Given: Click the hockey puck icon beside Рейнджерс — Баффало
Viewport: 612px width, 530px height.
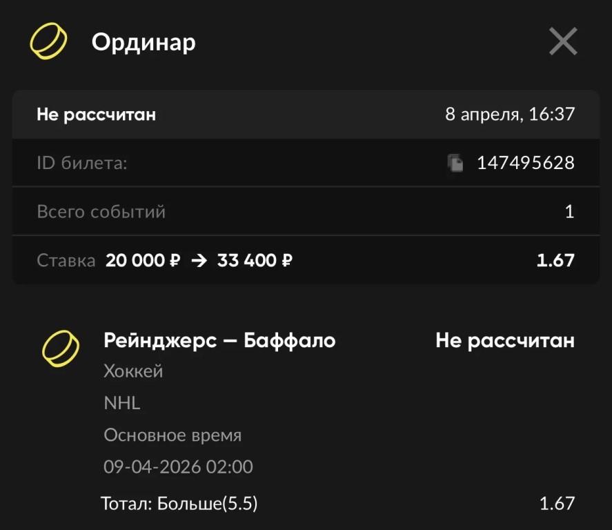Looking at the screenshot, I should [x=60, y=348].
